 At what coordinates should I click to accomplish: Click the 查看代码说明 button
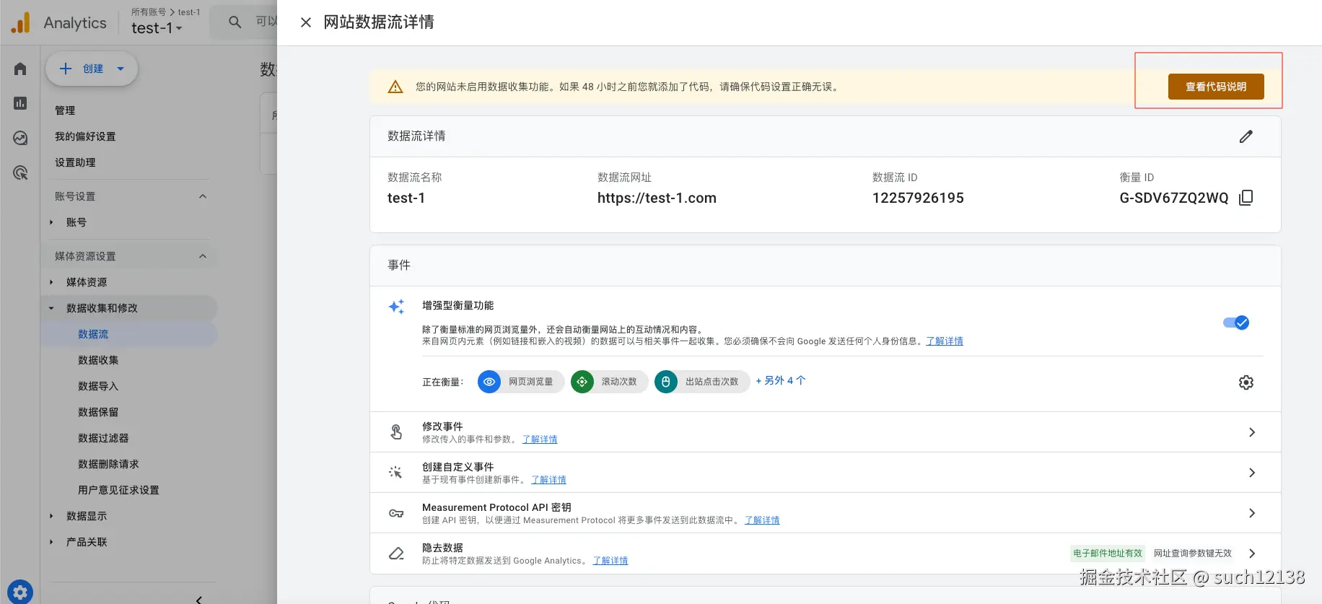pyautogui.click(x=1216, y=87)
